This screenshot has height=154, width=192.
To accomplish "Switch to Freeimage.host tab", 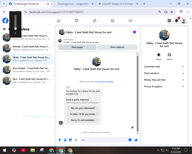I will [72, 4].
